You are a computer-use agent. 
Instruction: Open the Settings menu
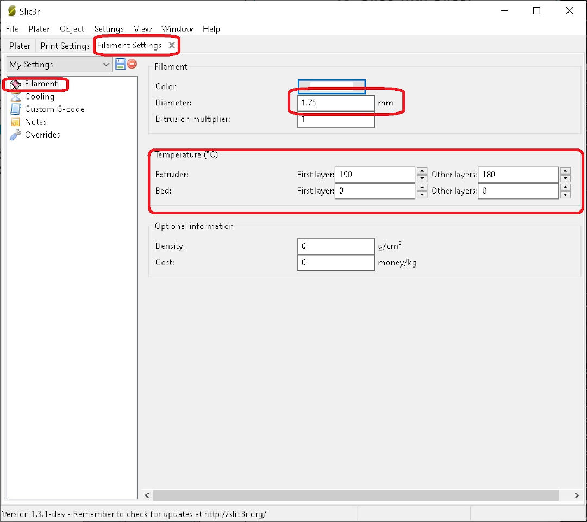click(109, 29)
